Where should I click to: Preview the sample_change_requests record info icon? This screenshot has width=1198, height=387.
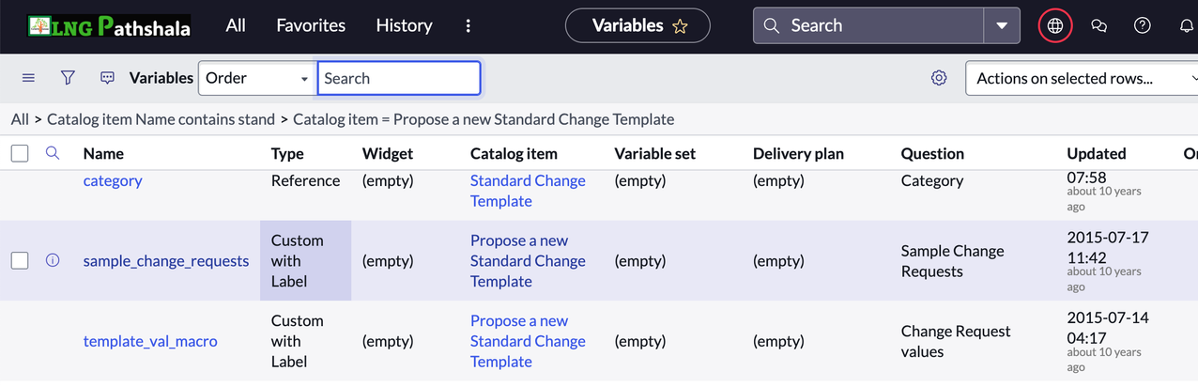click(x=53, y=260)
